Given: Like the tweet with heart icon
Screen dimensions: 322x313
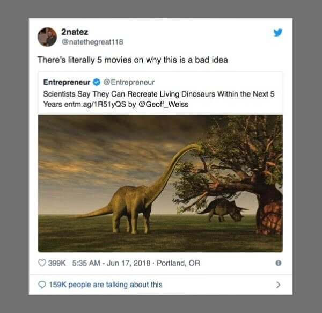Looking at the screenshot, I should 42,263.
